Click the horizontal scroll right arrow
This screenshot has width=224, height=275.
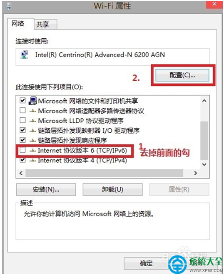point(195,173)
